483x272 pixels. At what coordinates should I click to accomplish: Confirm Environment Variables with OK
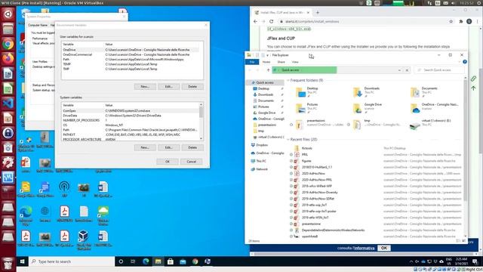tap(168, 162)
